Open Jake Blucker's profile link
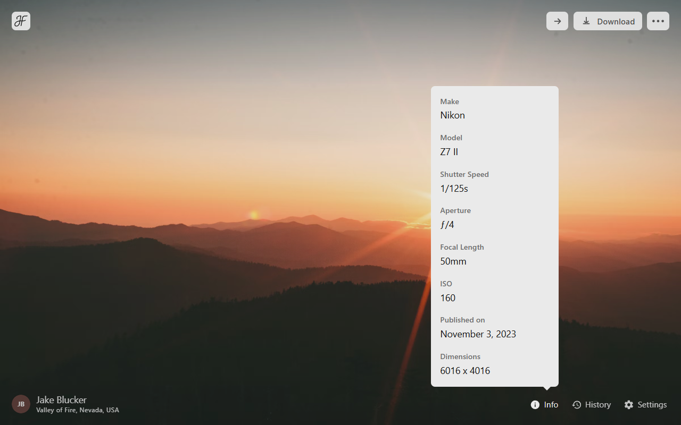Viewport: 681px width, 425px height. 61,399
